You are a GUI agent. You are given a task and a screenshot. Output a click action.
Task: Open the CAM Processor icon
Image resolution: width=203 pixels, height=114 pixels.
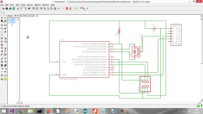(14, 8)
